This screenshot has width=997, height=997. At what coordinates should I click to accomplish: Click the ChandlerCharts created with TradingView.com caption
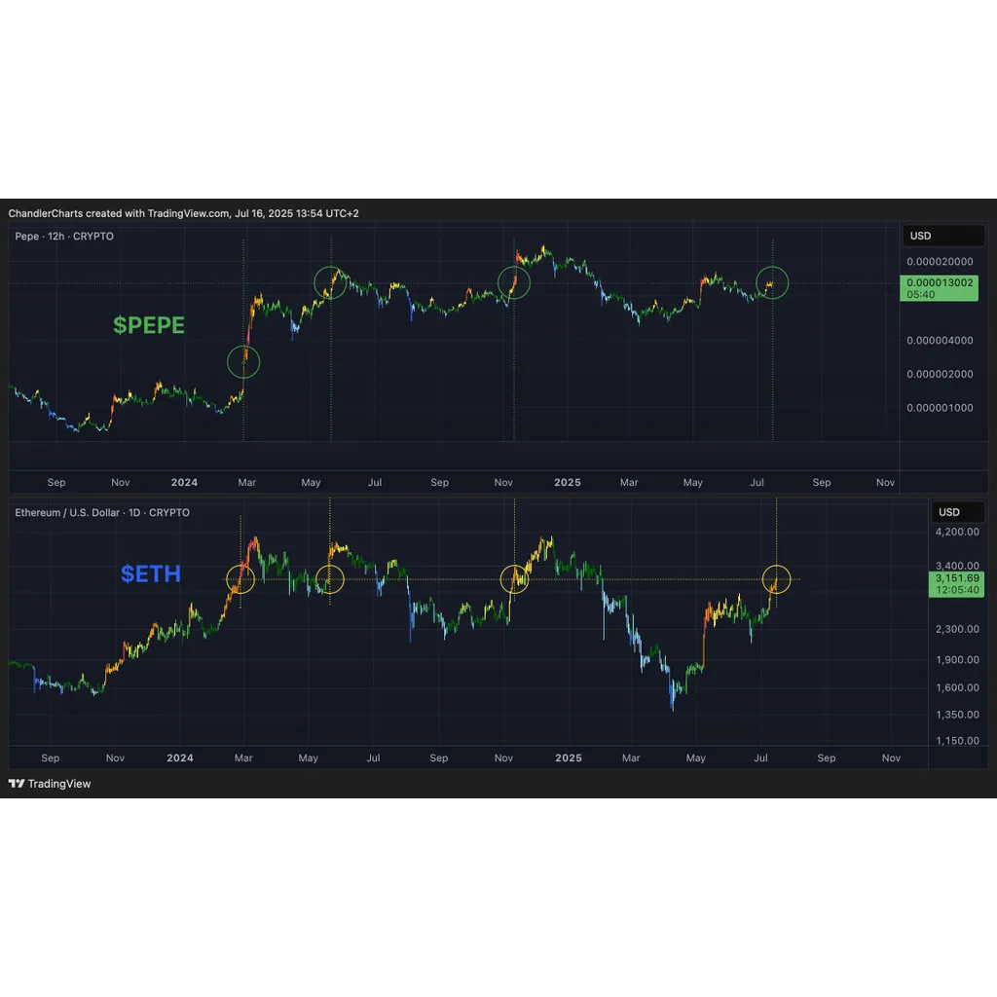click(183, 213)
